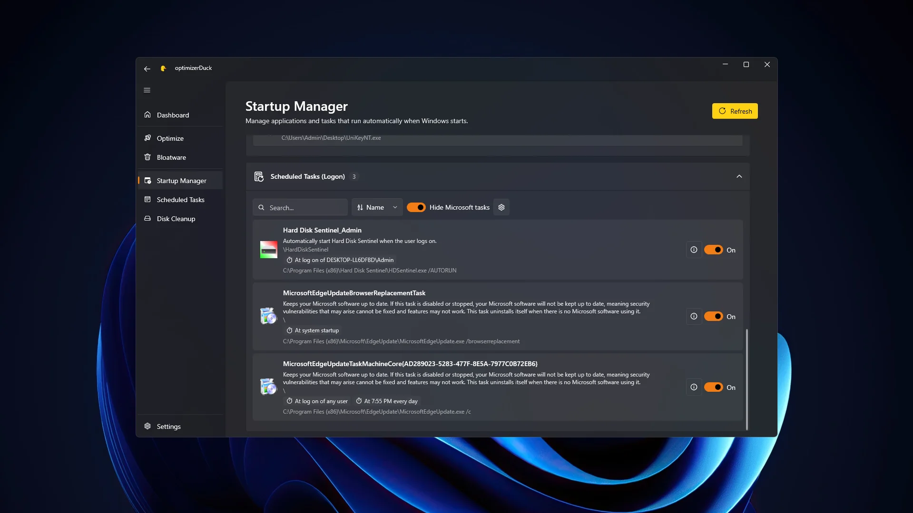This screenshot has height=513, width=913.
Task: Select Startup Manager in the sidebar
Action: 180,181
